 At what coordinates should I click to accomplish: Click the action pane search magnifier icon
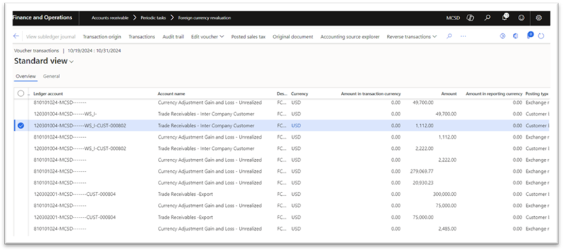449,36
